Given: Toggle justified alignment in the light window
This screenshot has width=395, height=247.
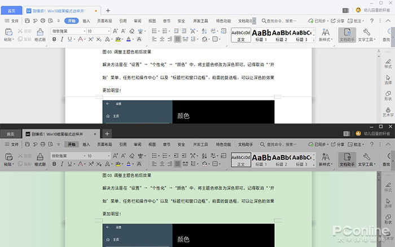Looking at the screenshot, I should [x=177, y=39].
